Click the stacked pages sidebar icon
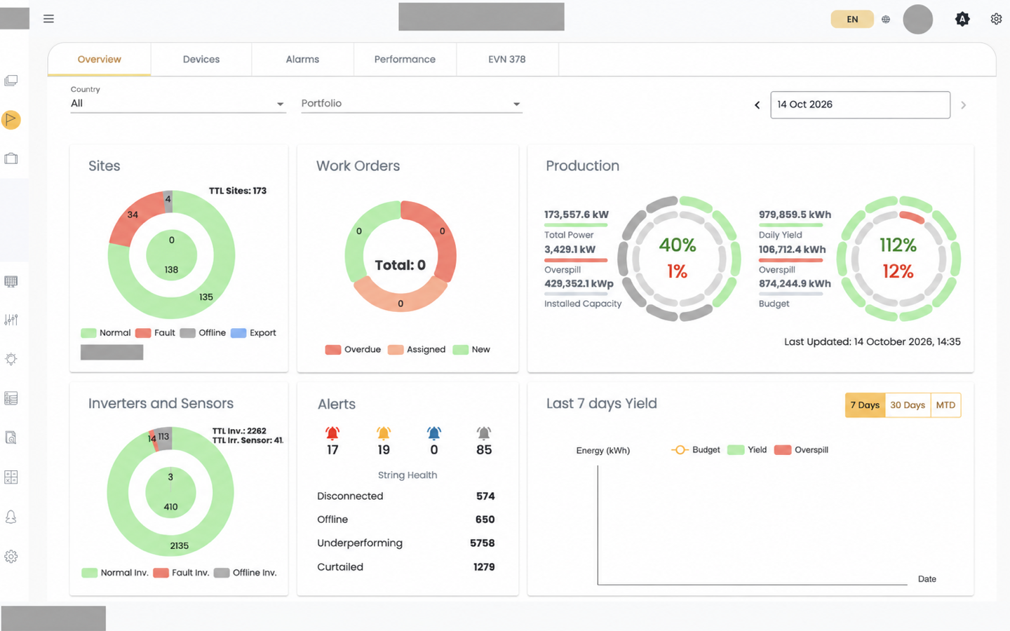This screenshot has height=631, width=1010. click(11, 81)
